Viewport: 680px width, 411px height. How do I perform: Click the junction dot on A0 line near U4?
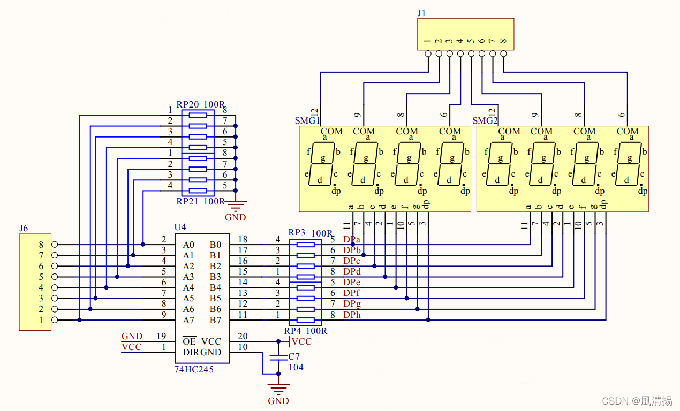pyautogui.click(x=143, y=245)
